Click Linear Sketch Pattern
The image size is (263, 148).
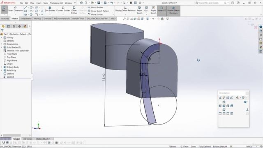click(x=98, y=11)
